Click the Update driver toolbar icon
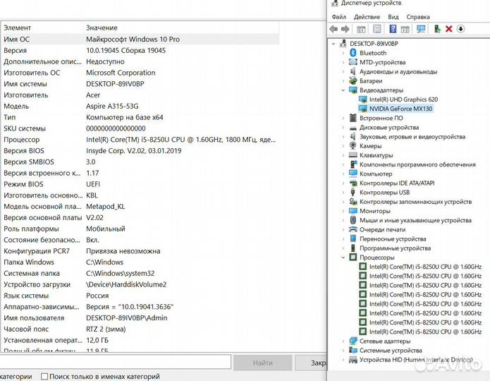 pos(437,29)
